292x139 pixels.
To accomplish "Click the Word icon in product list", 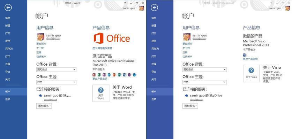I will [125, 75].
